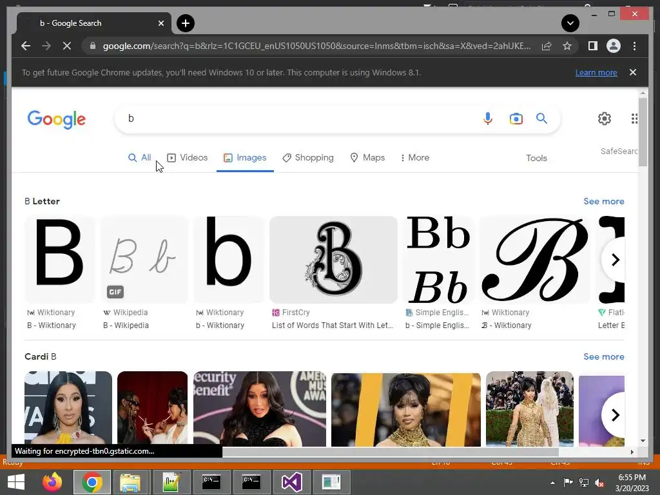Select the Images tab
Image resolution: width=660 pixels, height=495 pixels.
point(245,157)
